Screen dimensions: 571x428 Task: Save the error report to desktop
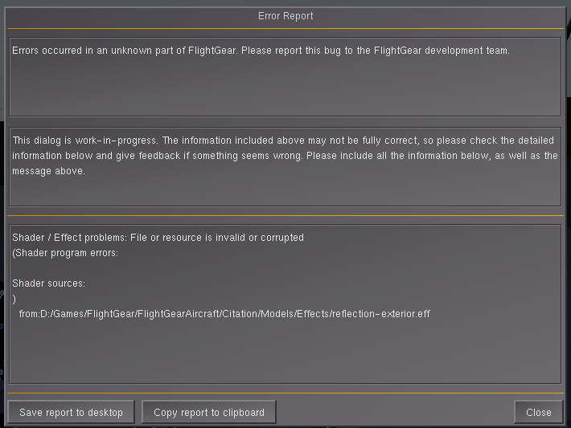click(x=71, y=412)
